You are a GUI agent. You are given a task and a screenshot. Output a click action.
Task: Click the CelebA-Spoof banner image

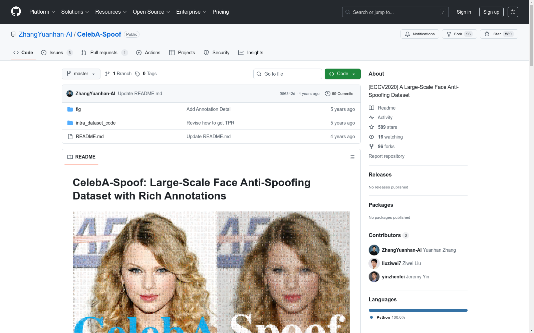(x=211, y=272)
